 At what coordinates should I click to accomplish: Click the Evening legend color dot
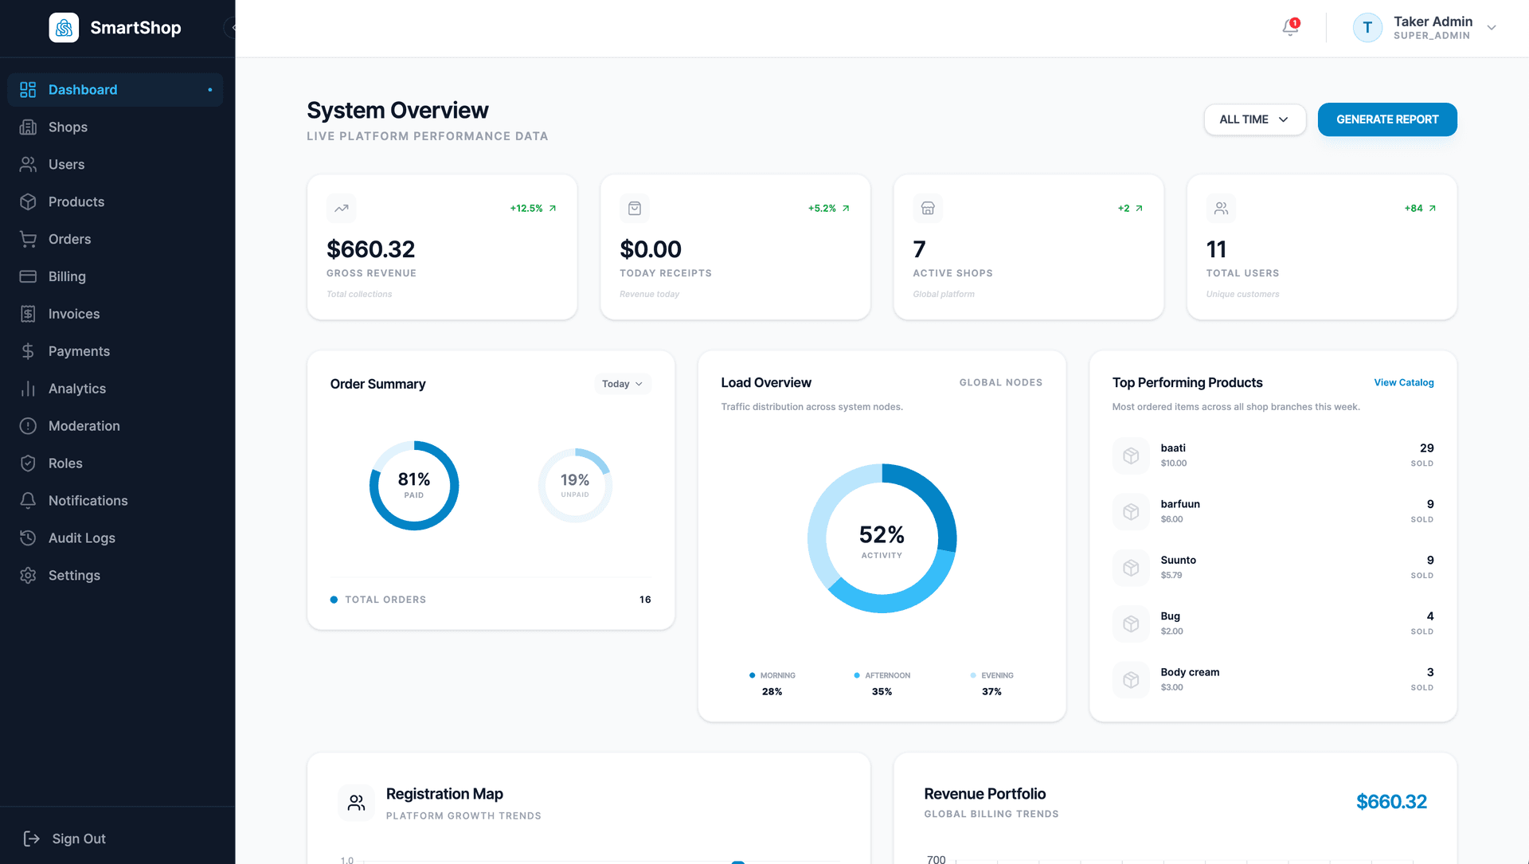click(x=973, y=675)
